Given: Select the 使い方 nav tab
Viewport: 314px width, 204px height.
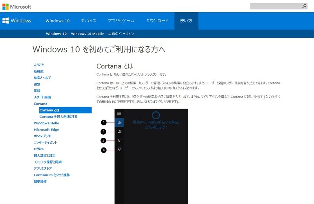Looking at the screenshot, I should pyautogui.click(x=186, y=21).
